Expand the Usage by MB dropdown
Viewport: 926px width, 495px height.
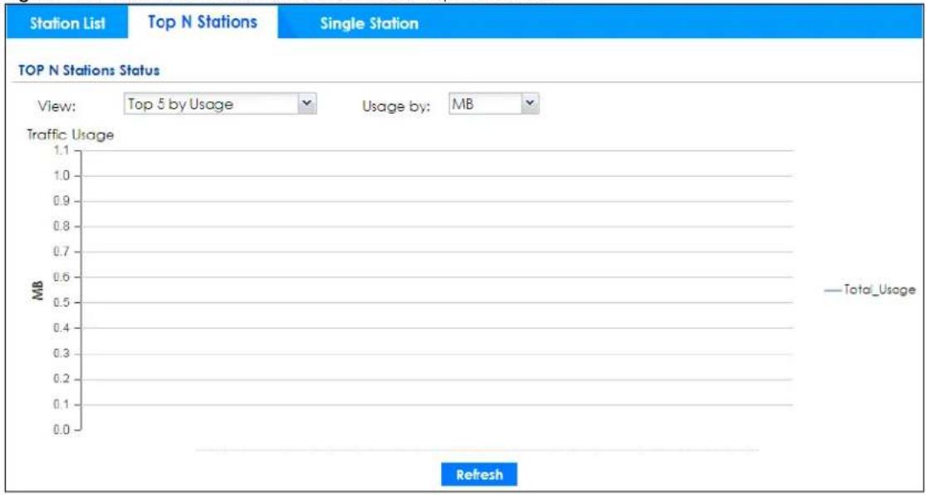[x=493, y=104]
